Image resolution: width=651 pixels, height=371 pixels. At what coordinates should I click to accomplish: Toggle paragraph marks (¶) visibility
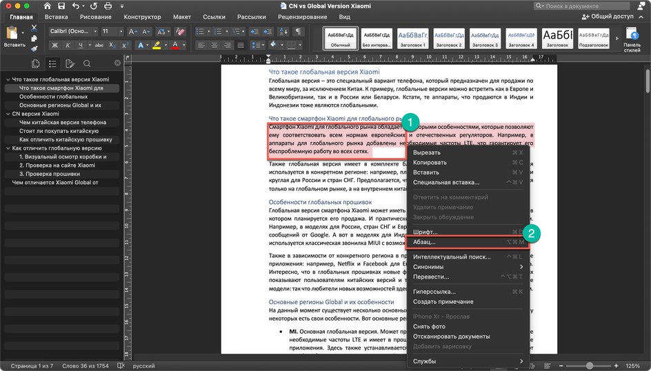pos(298,32)
